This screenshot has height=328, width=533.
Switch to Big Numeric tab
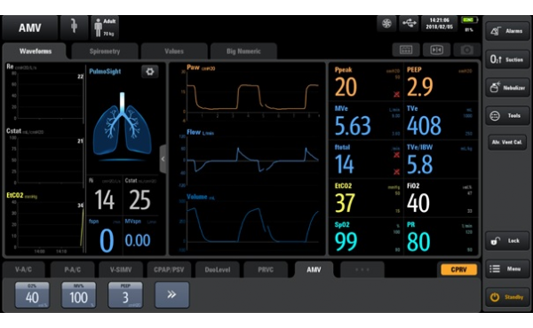[243, 51]
